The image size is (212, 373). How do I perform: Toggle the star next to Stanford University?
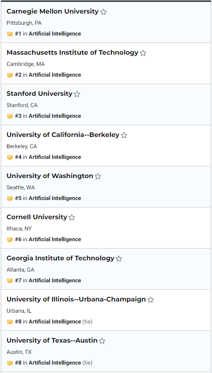click(77, 94)
